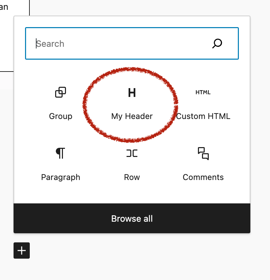
Task: Insert block via the Group label
Action: click(x=61, y=116)
